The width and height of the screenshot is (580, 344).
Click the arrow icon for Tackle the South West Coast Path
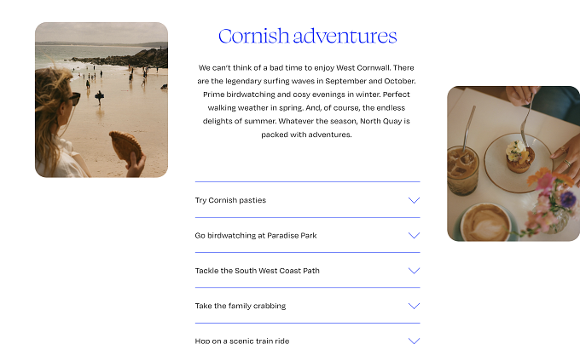[414, 271]
